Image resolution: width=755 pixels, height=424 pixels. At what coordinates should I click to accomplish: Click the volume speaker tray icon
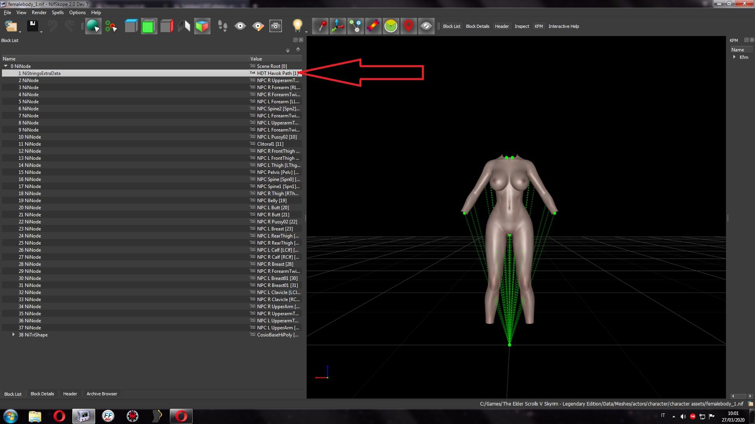683,417
